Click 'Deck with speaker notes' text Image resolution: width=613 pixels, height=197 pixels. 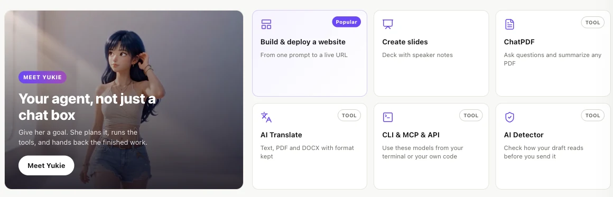pos(417,55)
